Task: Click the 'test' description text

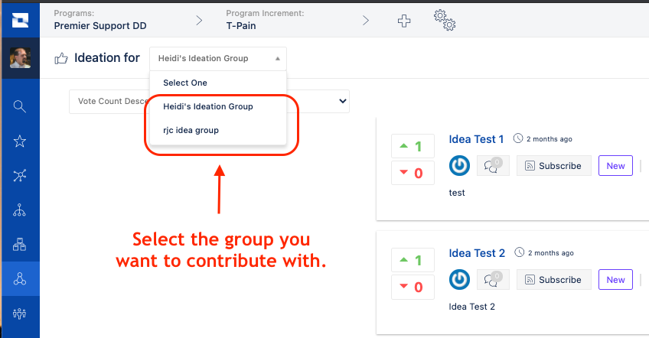Action: [x=457, y=193]
